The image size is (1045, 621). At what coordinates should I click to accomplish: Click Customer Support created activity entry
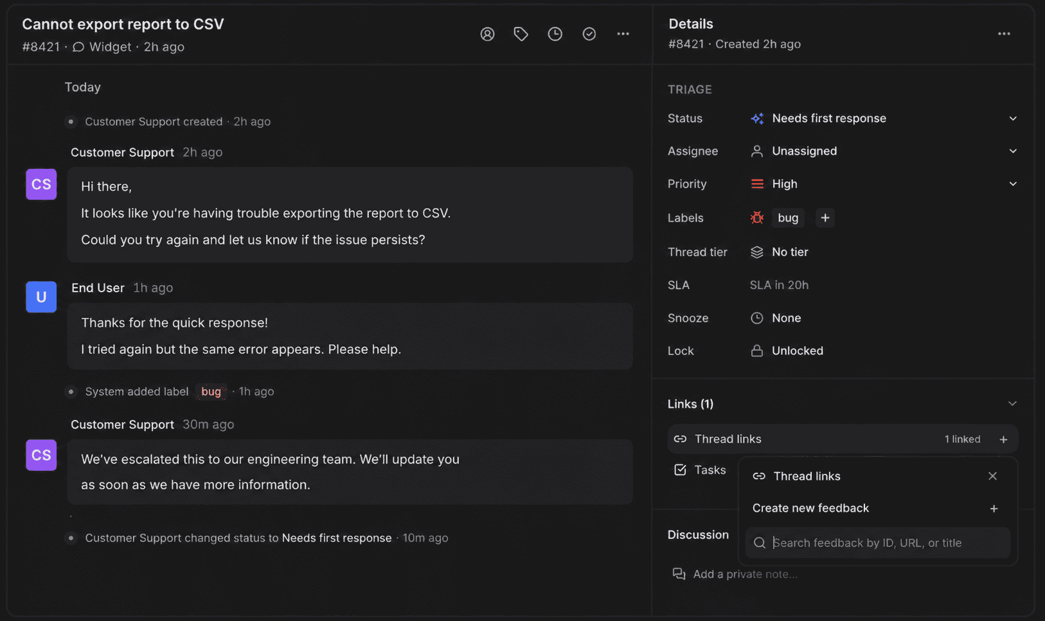click(177, 122)
